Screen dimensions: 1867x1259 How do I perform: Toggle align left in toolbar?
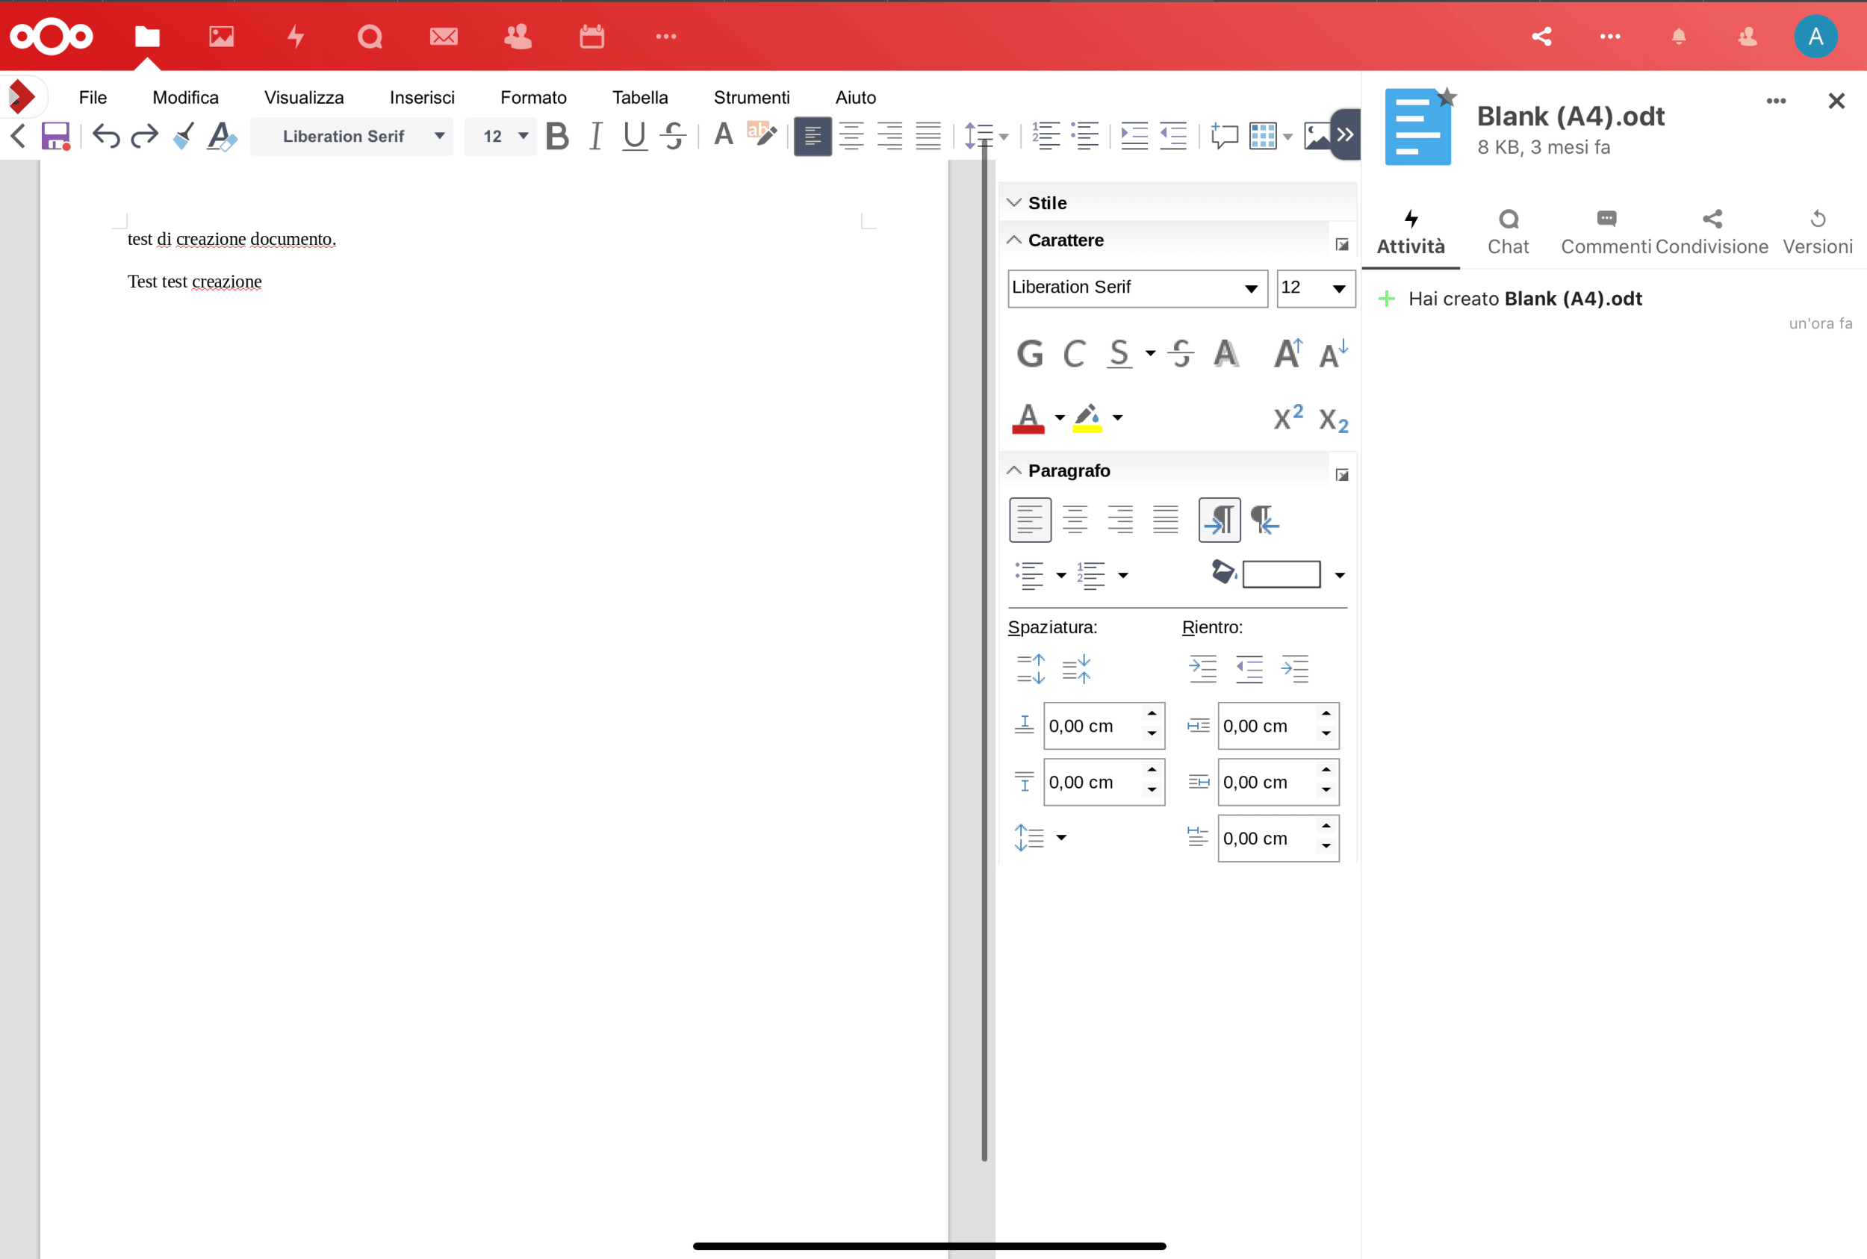tap(813, 136)
